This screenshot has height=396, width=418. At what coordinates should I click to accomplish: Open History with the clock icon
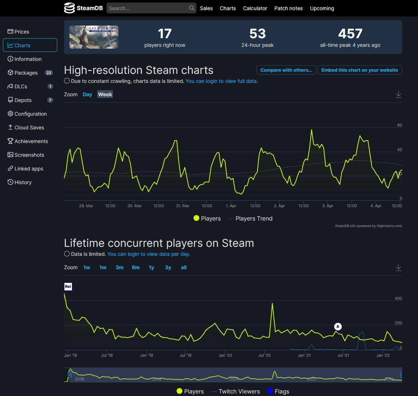pos(10,182)
